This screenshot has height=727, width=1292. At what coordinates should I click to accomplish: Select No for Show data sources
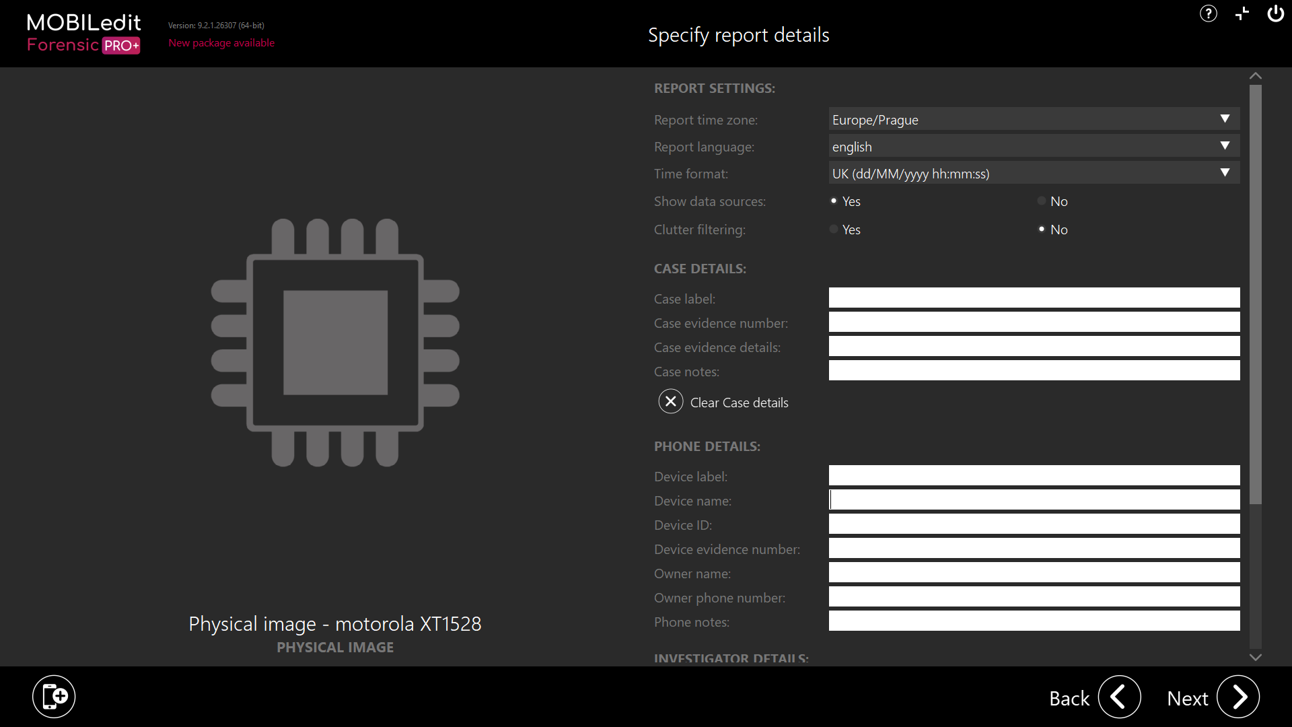[1042, 201]
